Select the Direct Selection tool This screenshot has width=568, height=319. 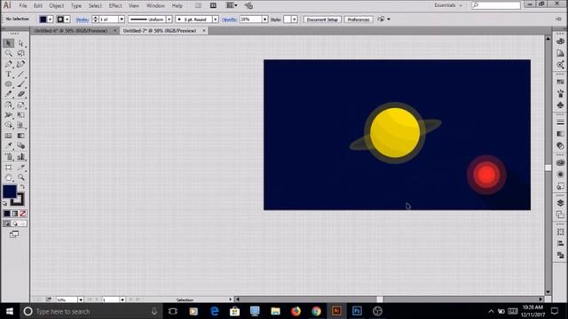point(21,43)
